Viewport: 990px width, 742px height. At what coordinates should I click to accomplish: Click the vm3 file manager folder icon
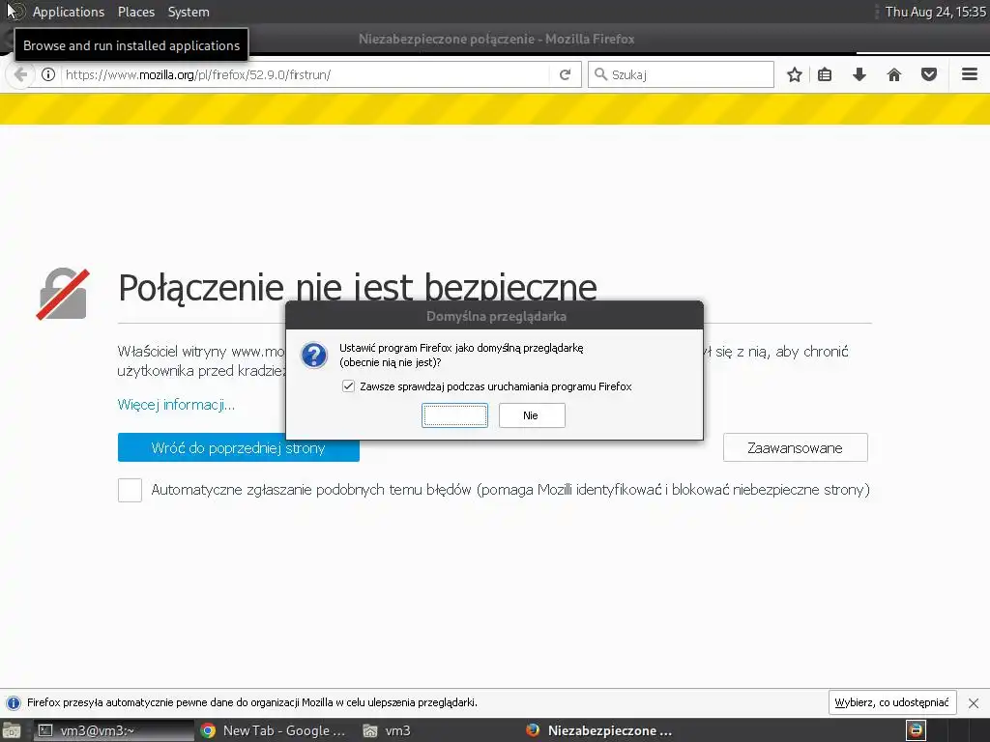coord(370,730)
